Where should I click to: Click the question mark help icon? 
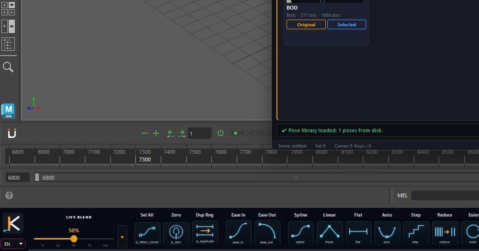[9, 196]
